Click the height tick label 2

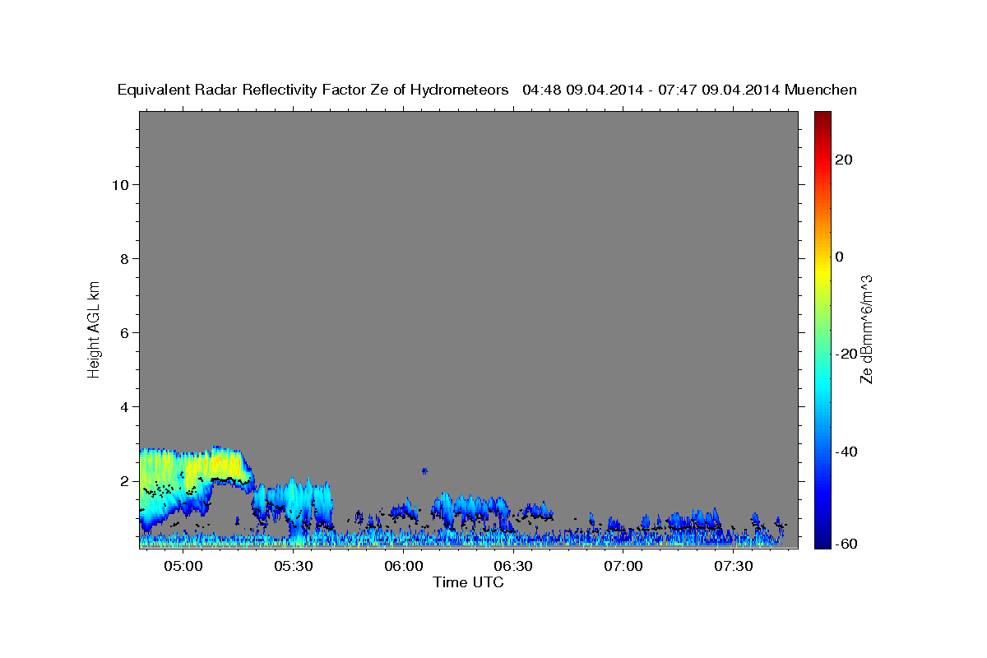coord(125,480)
